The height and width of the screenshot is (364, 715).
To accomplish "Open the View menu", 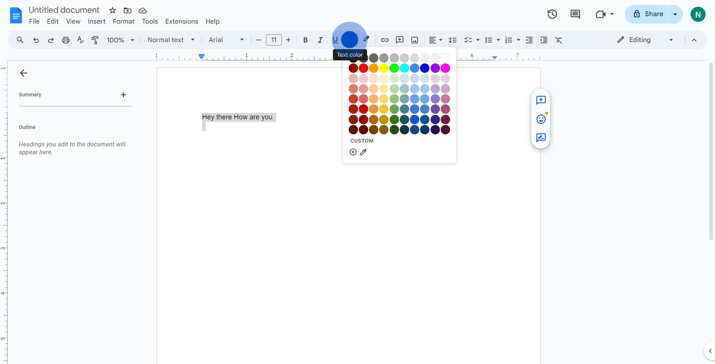I will [x=73, y=21].
